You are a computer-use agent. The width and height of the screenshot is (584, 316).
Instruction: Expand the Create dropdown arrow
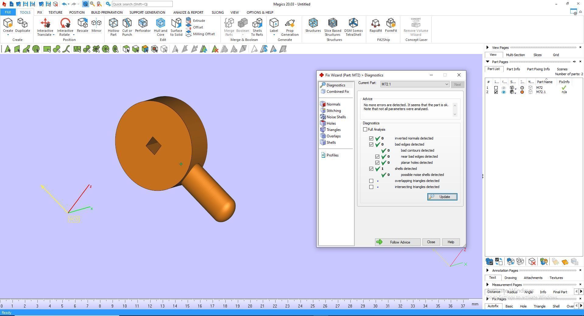(8, 35)
